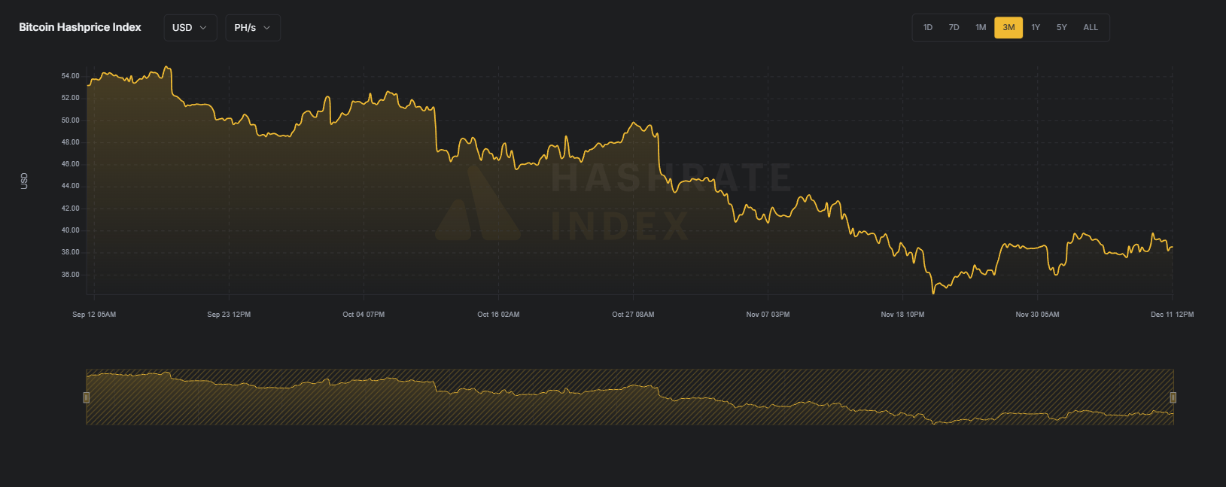The height and width of the screenshot is (487, 1226).
Task: Expand the PH/s unit dropdown
Action: [253, 28]
